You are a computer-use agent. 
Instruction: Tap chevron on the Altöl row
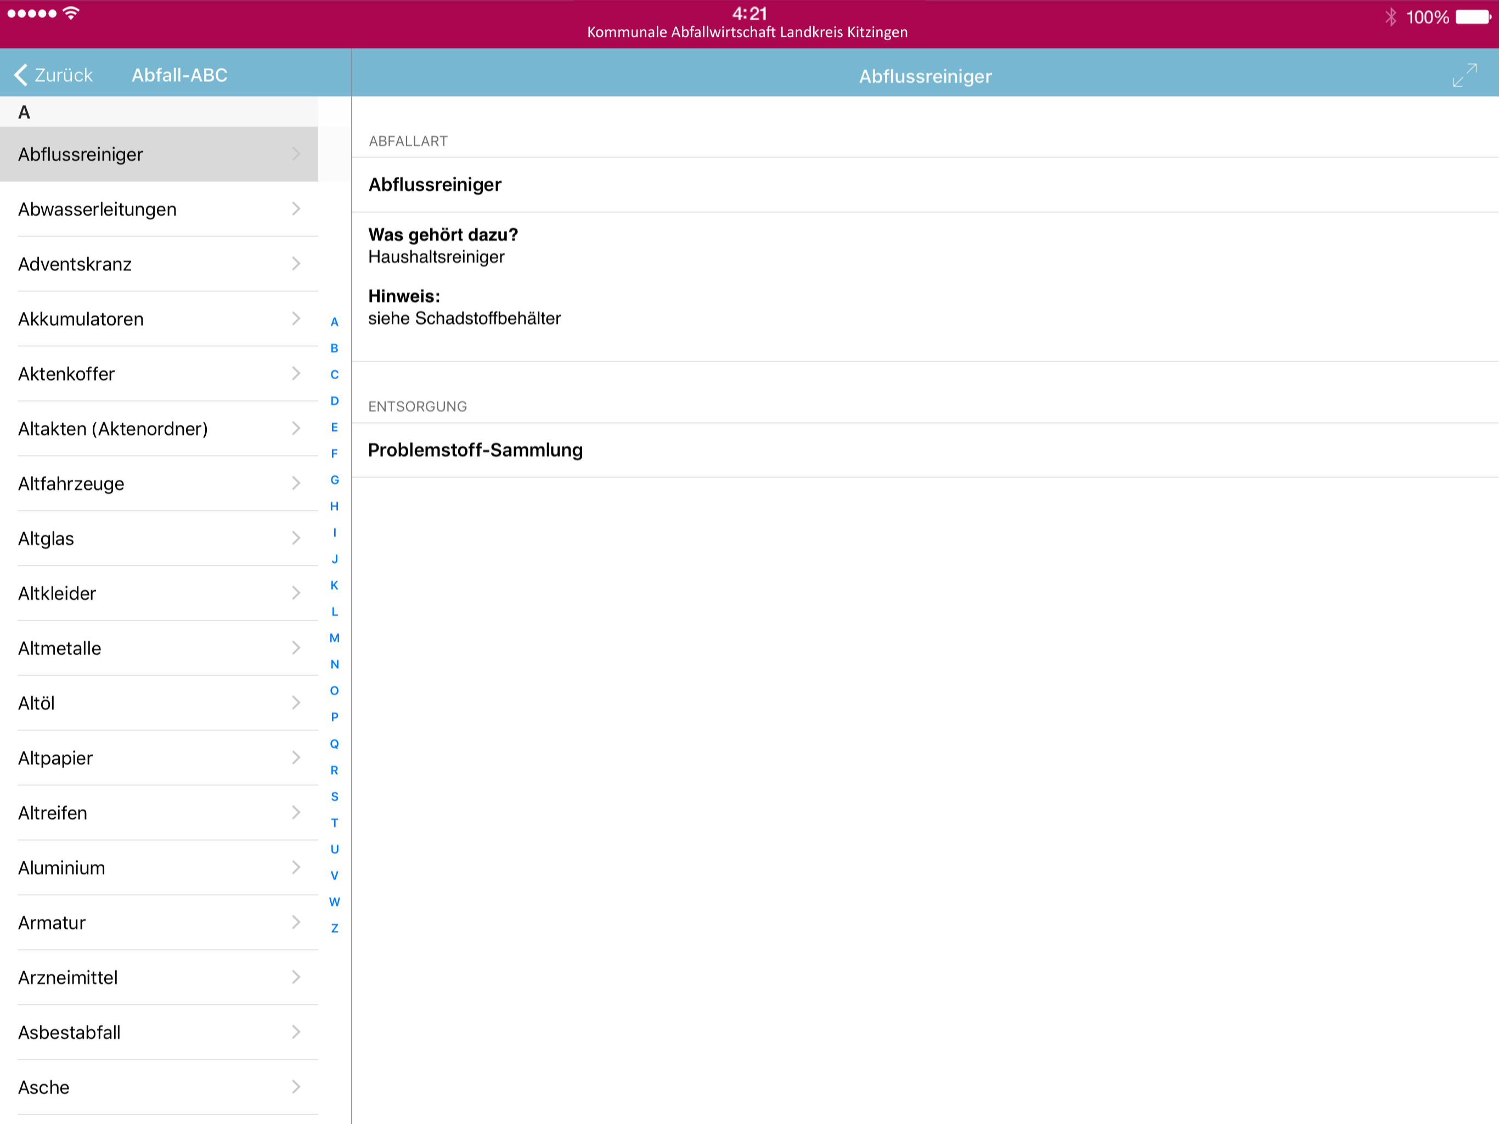point(296,703)
